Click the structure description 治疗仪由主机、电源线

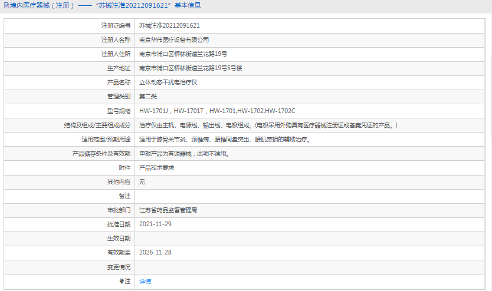click(268, 125)
